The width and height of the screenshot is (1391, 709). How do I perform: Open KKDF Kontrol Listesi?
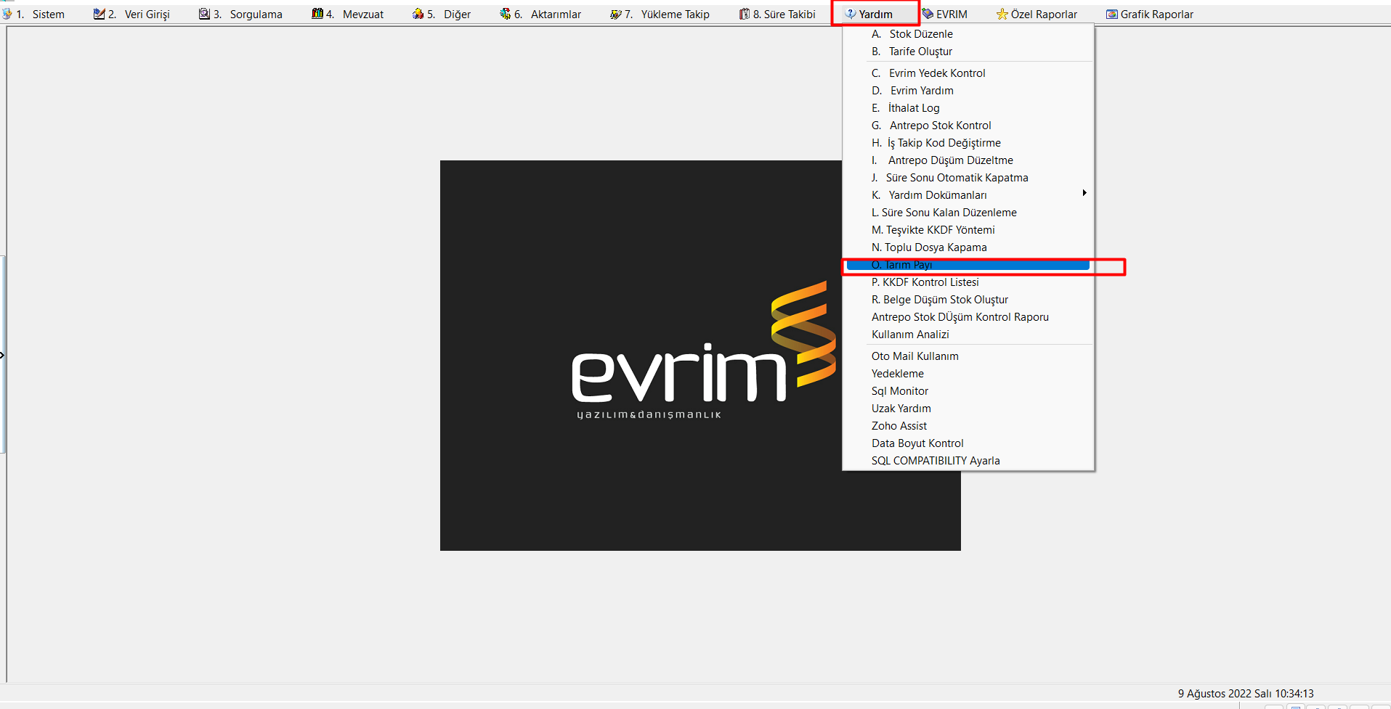click(968, 282)
